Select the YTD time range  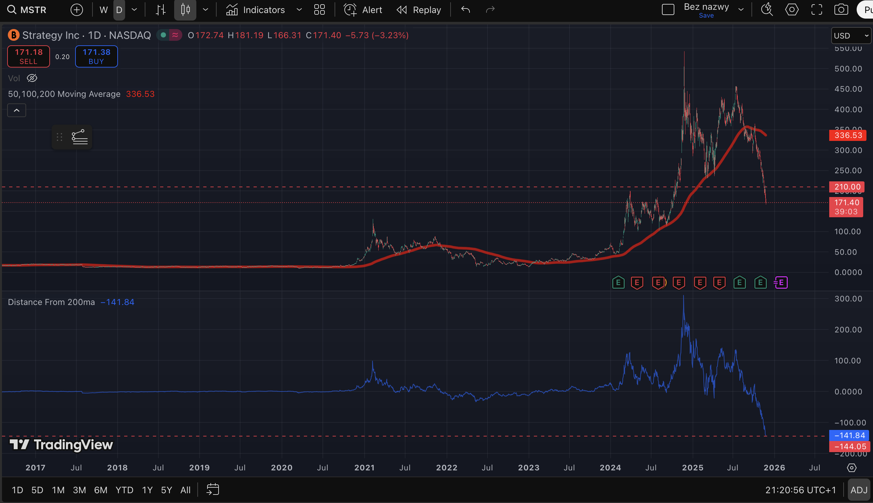pos(124,490)
